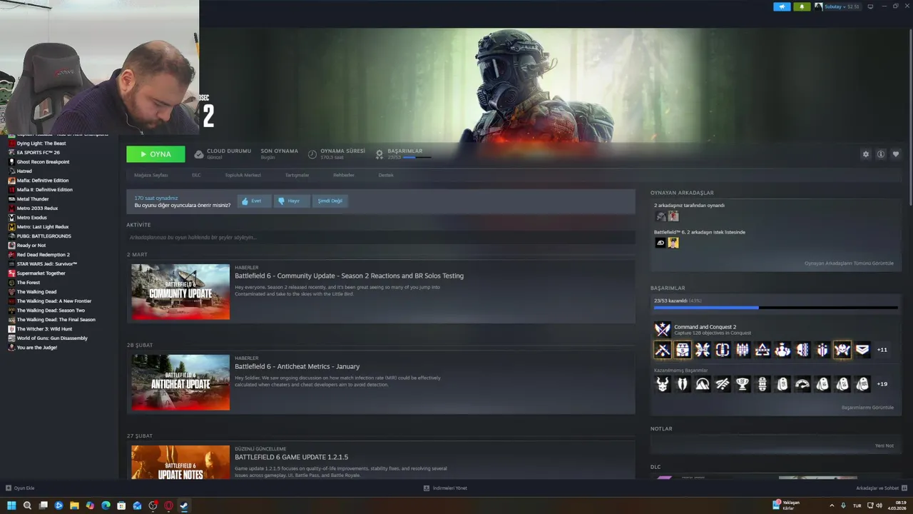Click the yellow wishlist friend avatar

pyautogui.click(x=673, y=243)
